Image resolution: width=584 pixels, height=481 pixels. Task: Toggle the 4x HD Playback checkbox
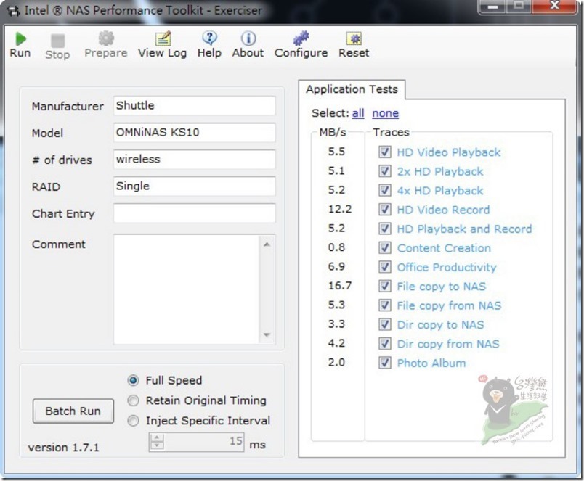(x=385, y=190)
